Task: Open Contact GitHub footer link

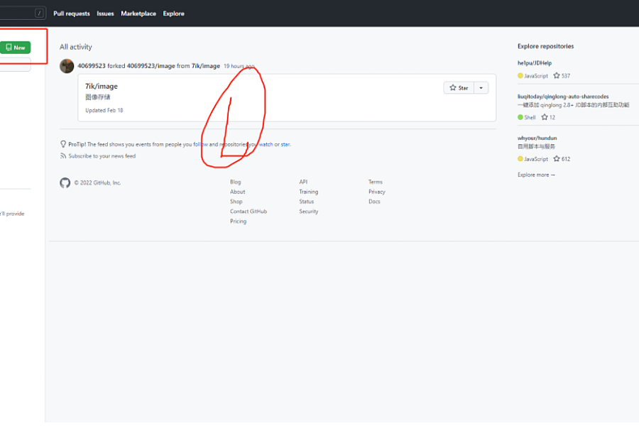Action: pos(248,211)
